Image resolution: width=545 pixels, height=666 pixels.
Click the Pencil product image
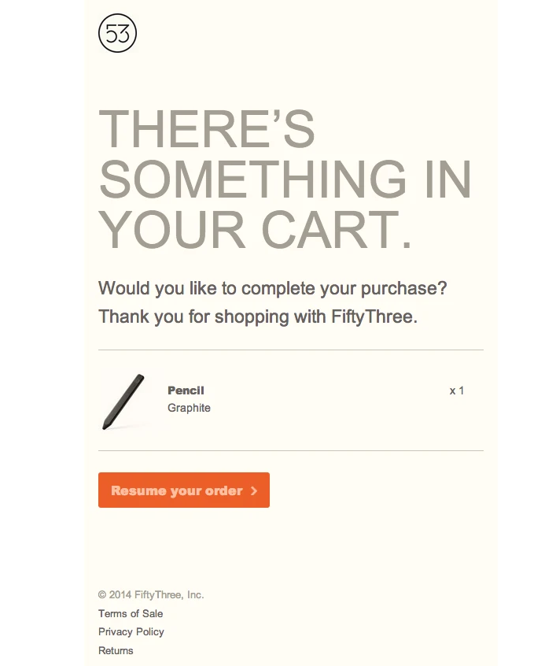click(123, 401)
